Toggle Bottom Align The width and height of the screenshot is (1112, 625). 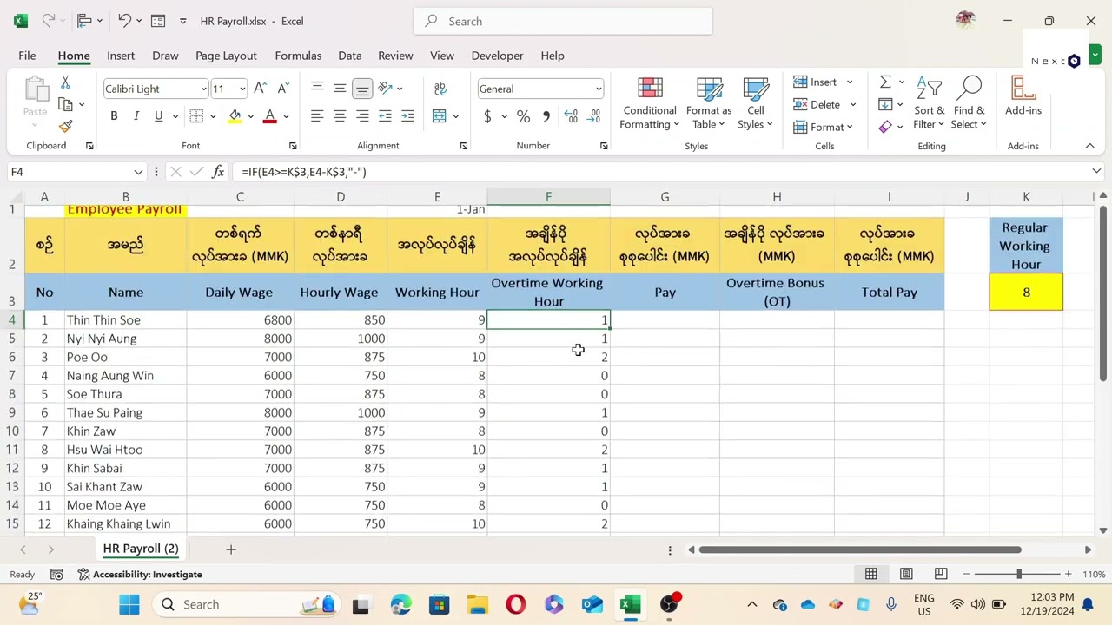[362, 88]
